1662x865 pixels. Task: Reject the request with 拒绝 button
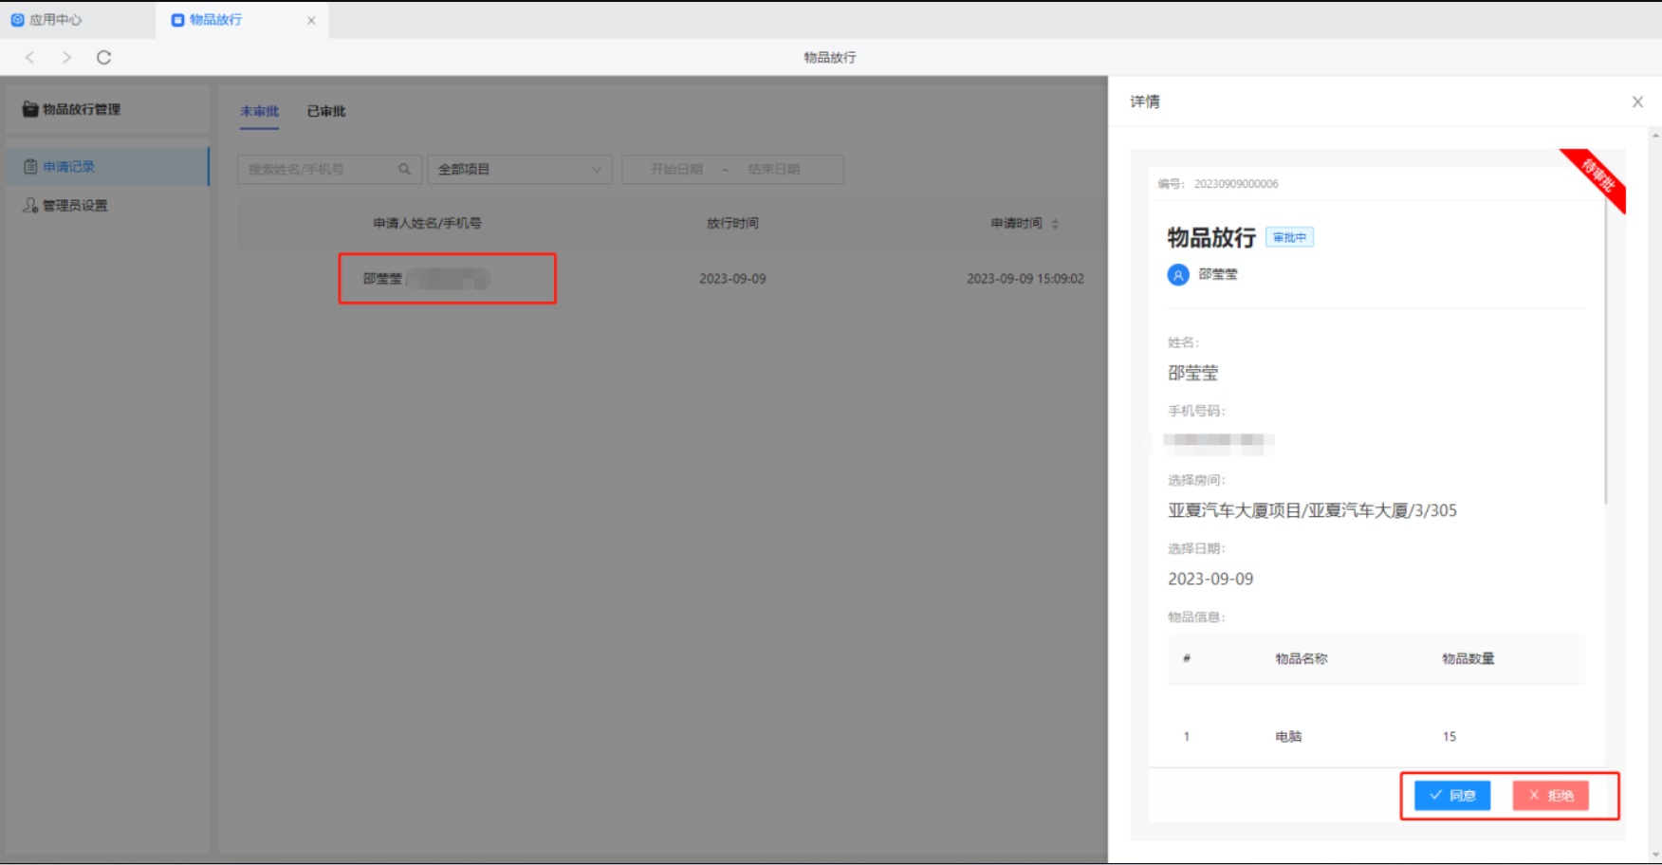coord(1550,796)
